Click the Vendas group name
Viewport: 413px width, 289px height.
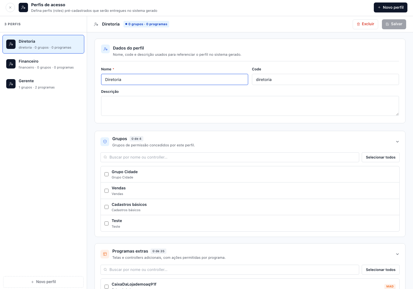click(x=119, y=188)
